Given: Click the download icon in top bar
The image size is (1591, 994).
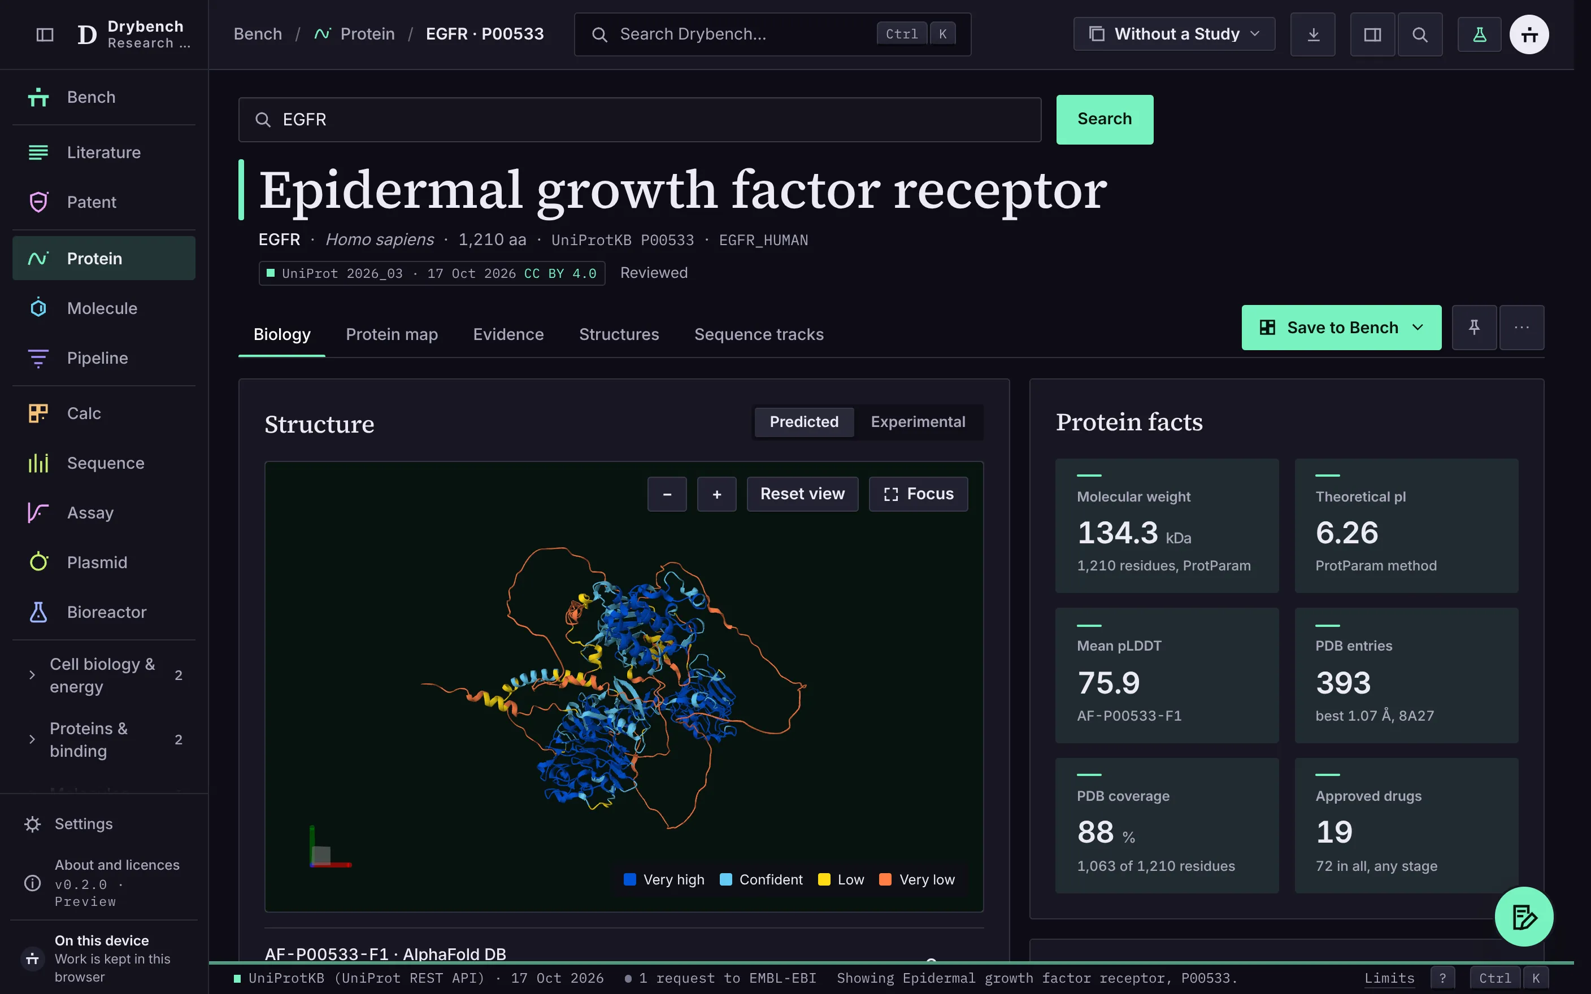Looking at the screenshot, I should click(1313, 34).
